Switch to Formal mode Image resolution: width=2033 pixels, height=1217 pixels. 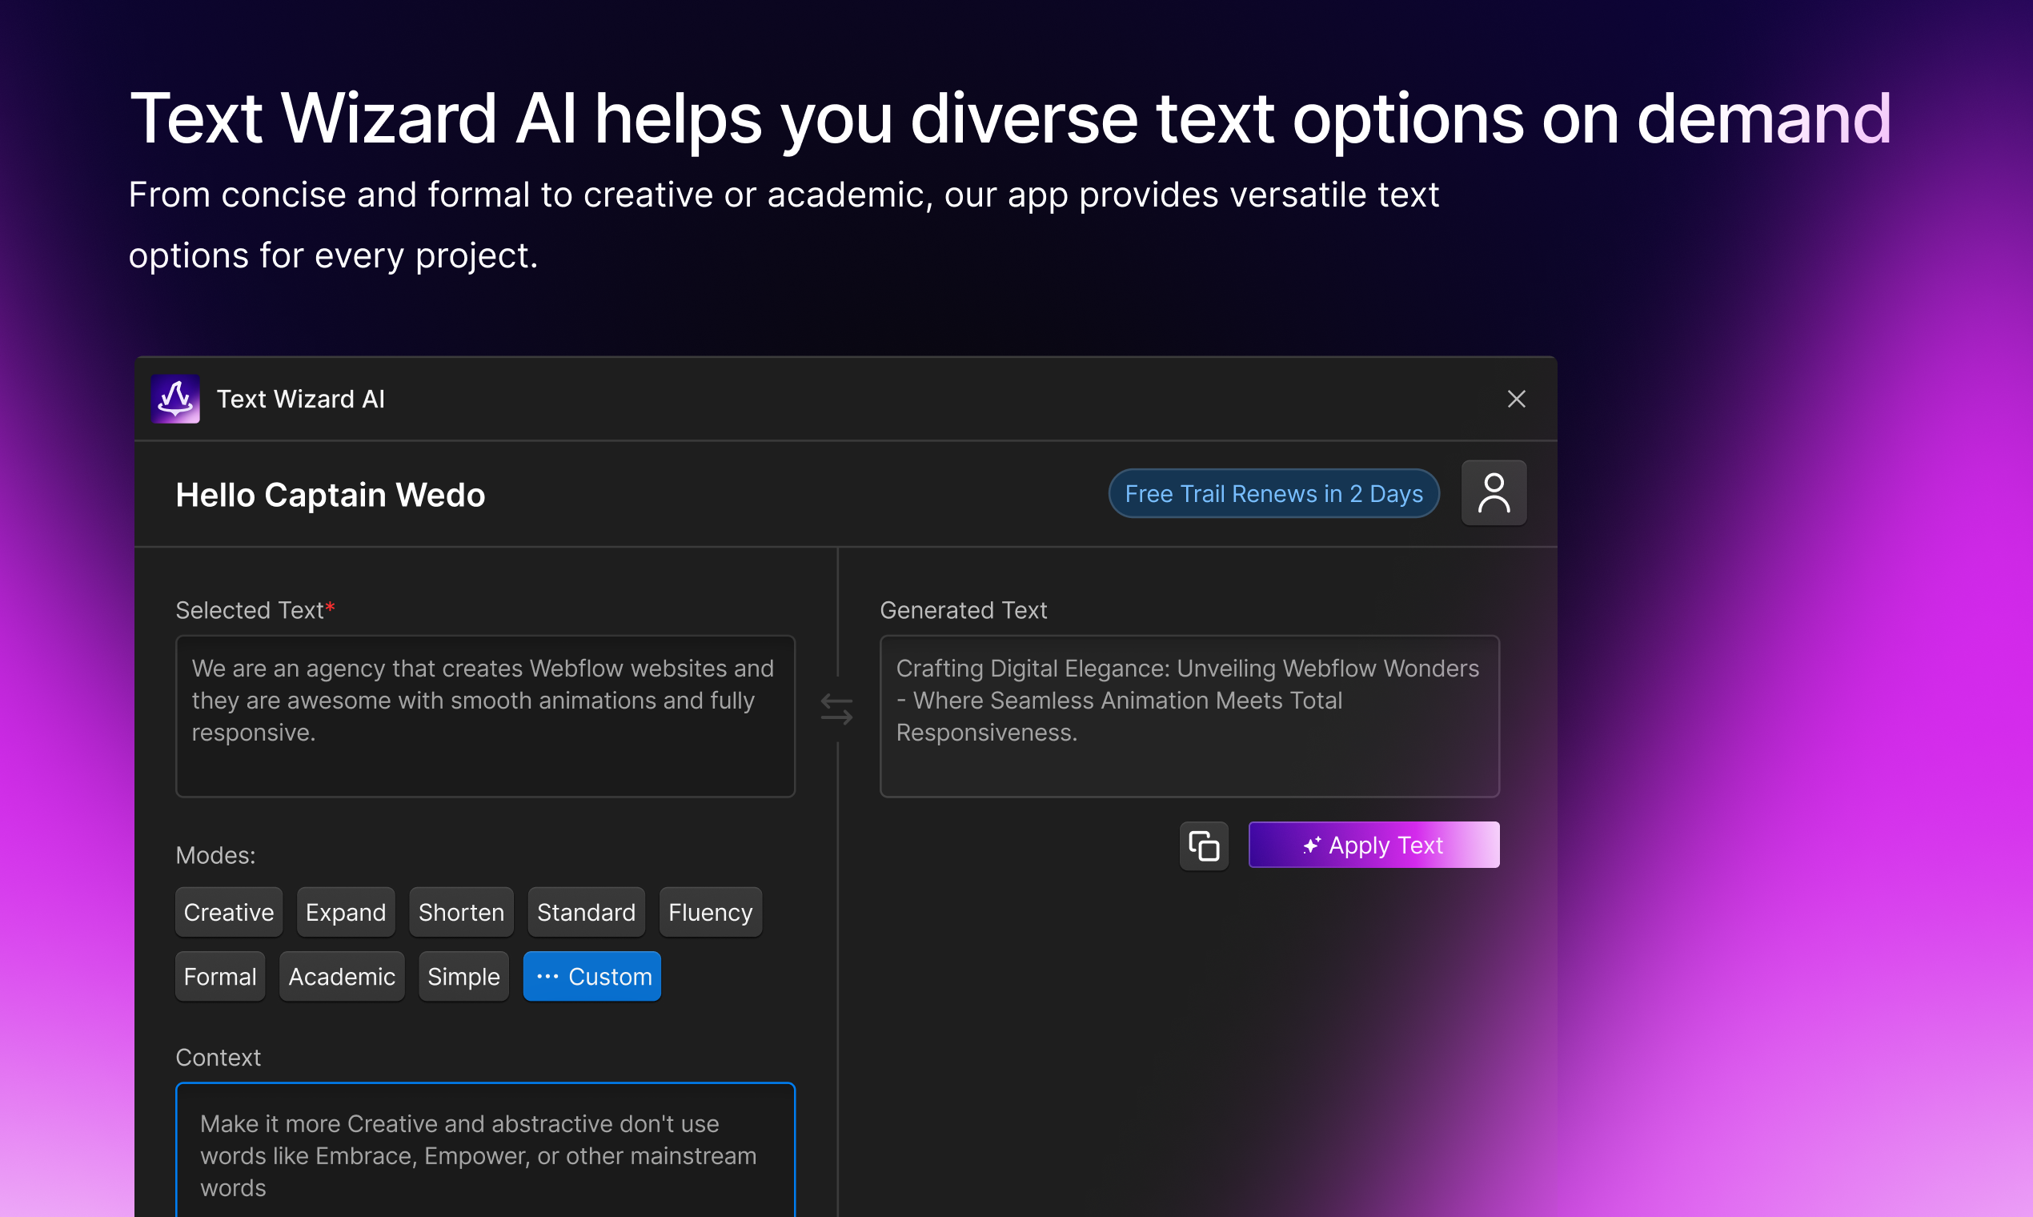click(x=219, y=976)
